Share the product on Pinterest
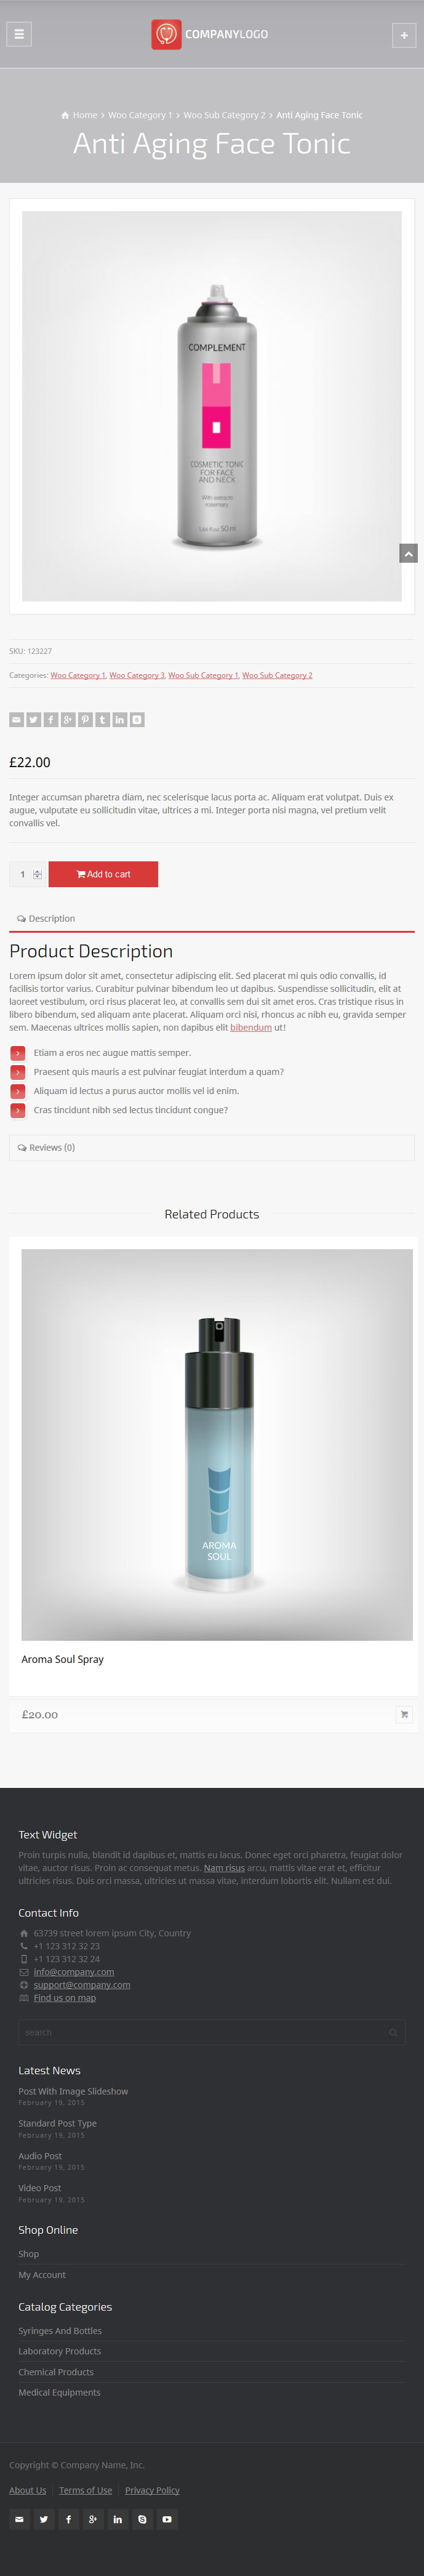The width and height of the screenshot is (424, 2576). coord(85,720)
